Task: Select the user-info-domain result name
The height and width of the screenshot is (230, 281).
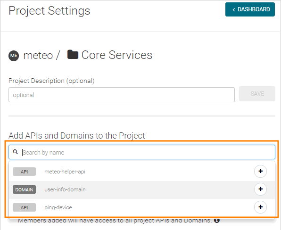Action: click(x=65, y=189)
